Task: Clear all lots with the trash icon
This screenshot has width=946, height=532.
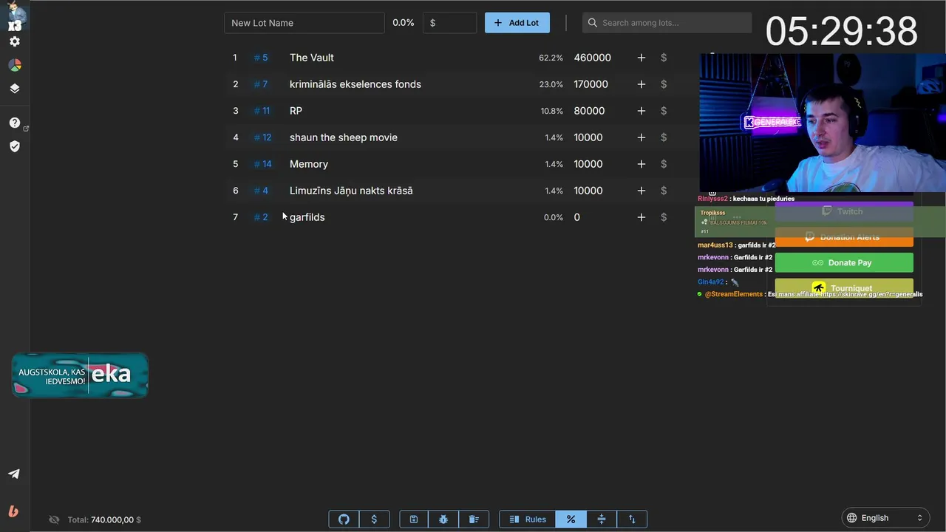Action: point(474,519)
